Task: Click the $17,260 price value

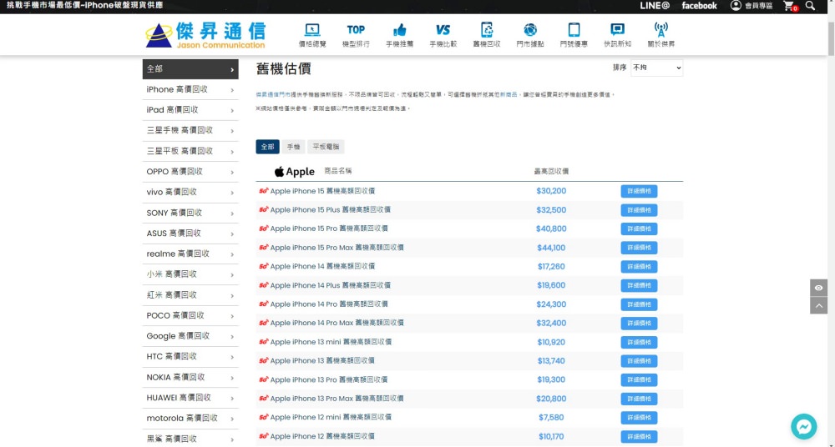Action: pyautogui.click(x=551, y=267)
